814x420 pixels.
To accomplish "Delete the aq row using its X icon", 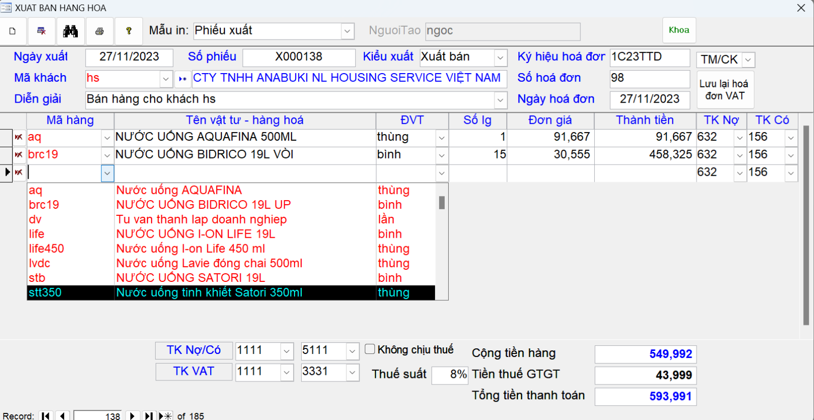I will [x=19, y=137].
